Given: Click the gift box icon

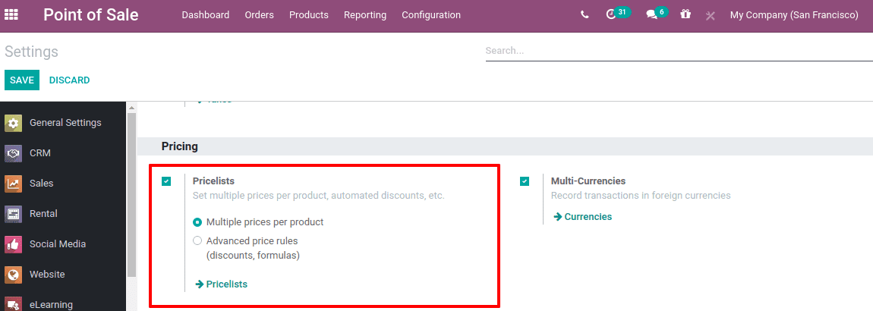Looking at the screenshot, I should pos(685,14).
